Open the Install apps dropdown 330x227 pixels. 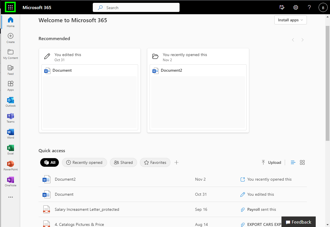pos(290,20)
